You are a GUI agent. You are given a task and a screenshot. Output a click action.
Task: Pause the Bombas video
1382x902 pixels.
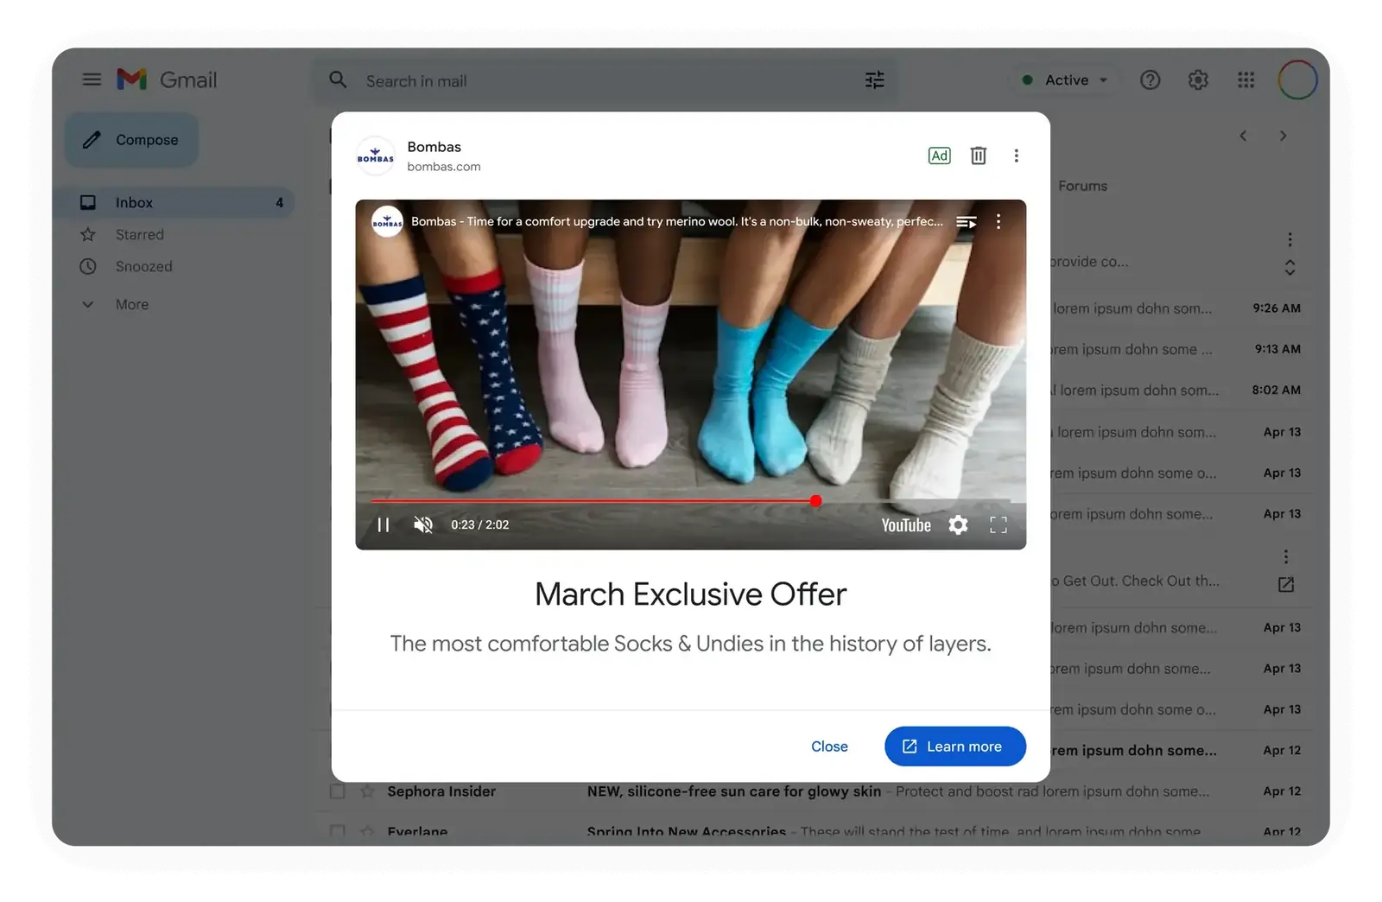[384, 524]
